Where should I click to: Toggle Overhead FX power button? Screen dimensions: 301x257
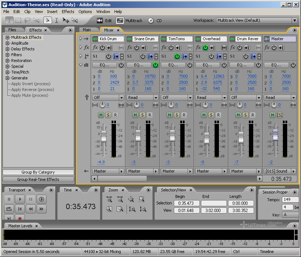point(205,47)
